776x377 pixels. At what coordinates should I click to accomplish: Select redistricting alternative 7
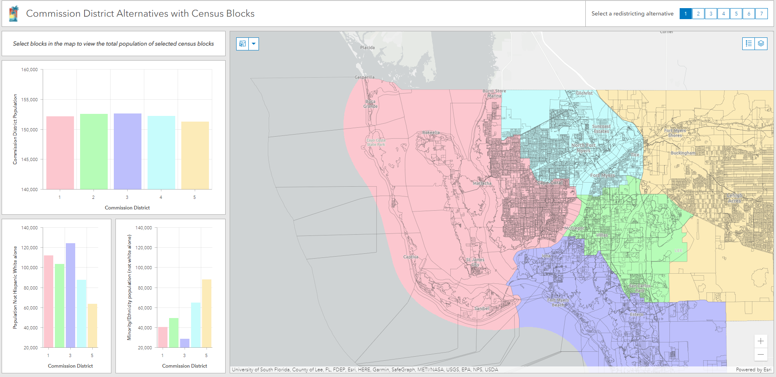(x=761, y=14)
